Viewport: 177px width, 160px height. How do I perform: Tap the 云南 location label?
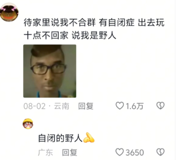(x=62, y=106)
